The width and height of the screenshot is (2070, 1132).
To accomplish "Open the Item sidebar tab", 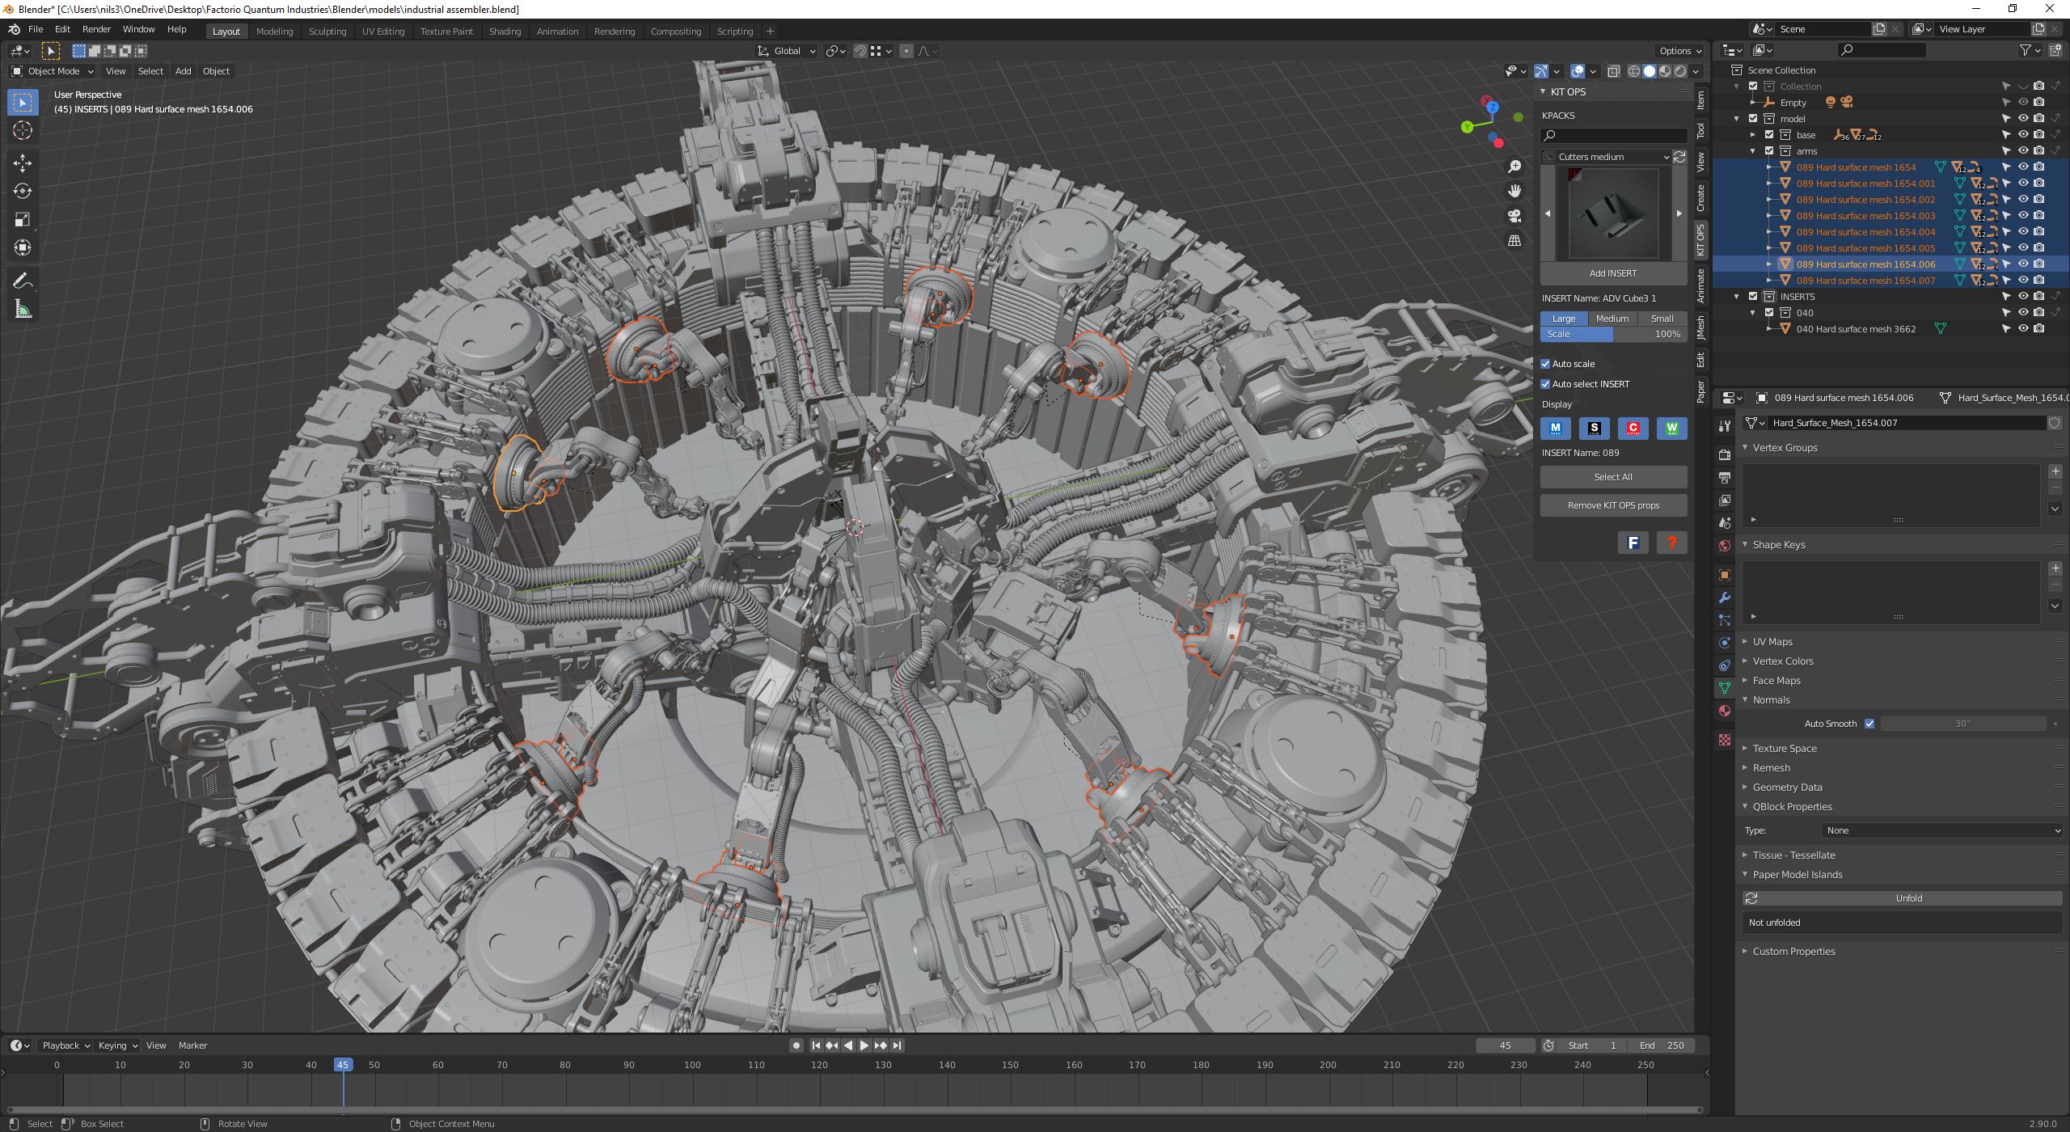I will pos(1701,100).
